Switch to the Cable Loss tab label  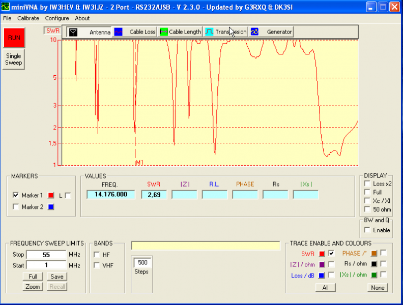[x=142, y=32]
